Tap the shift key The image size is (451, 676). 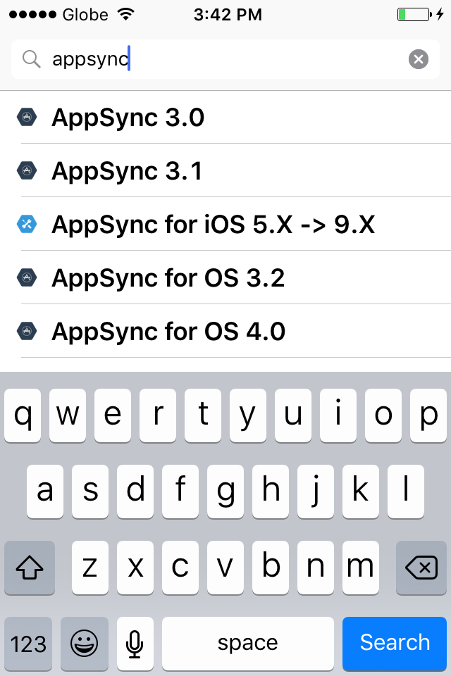(x=29, y=566)
